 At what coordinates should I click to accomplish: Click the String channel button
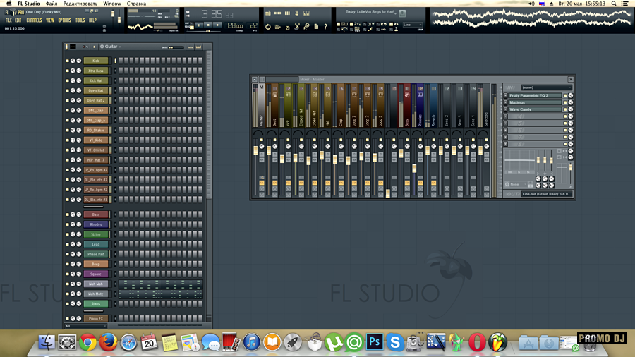(x=96, y=234)
